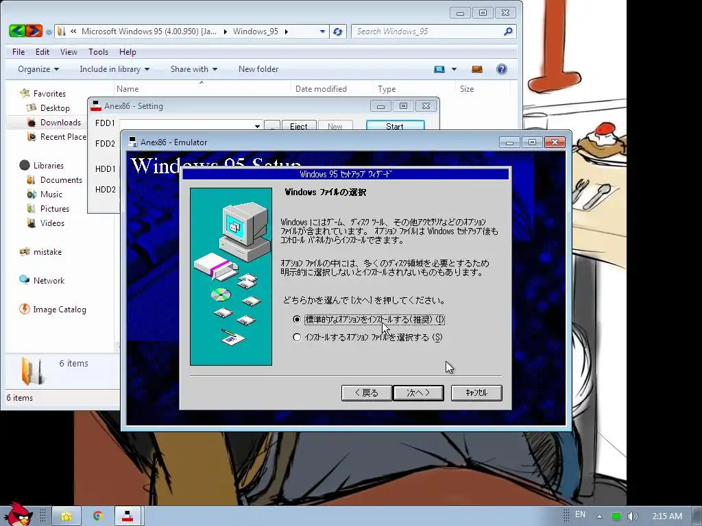Open Desktop in the Favorites sidebar
Viewport: 702px width, 526px height.
point(54,108)
